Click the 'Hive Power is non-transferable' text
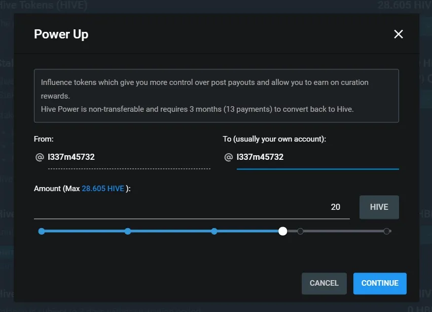 [x=197, y=109]
